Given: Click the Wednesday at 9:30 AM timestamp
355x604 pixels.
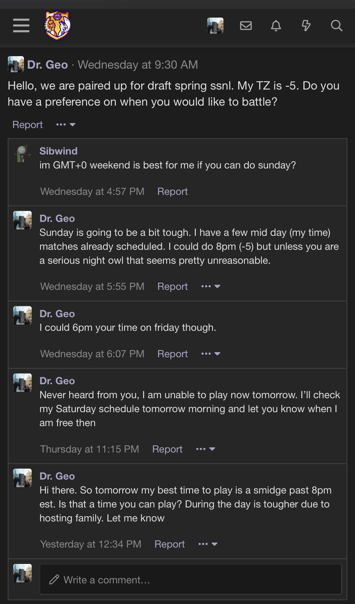Looking at the screenshot, I should [x=138, y=65].
